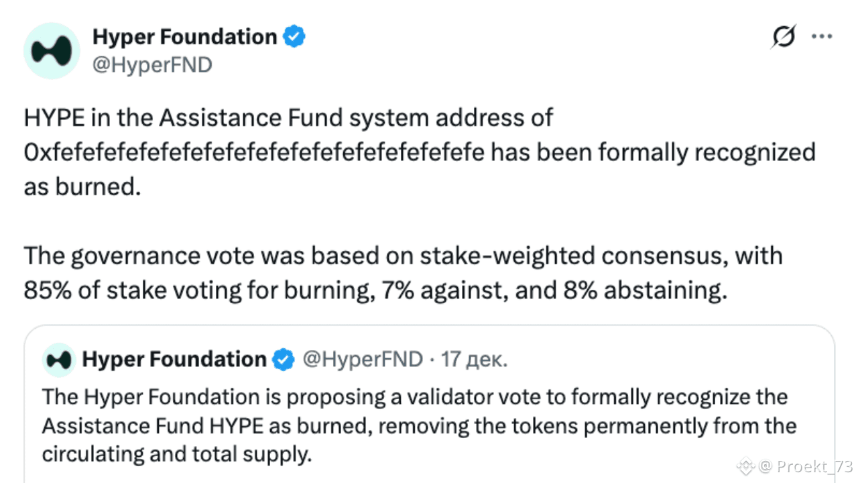The height and width of the screenshot is (483, 858).
Task: Click the 0xfefefe… system address text
Action: coord(253,153)
